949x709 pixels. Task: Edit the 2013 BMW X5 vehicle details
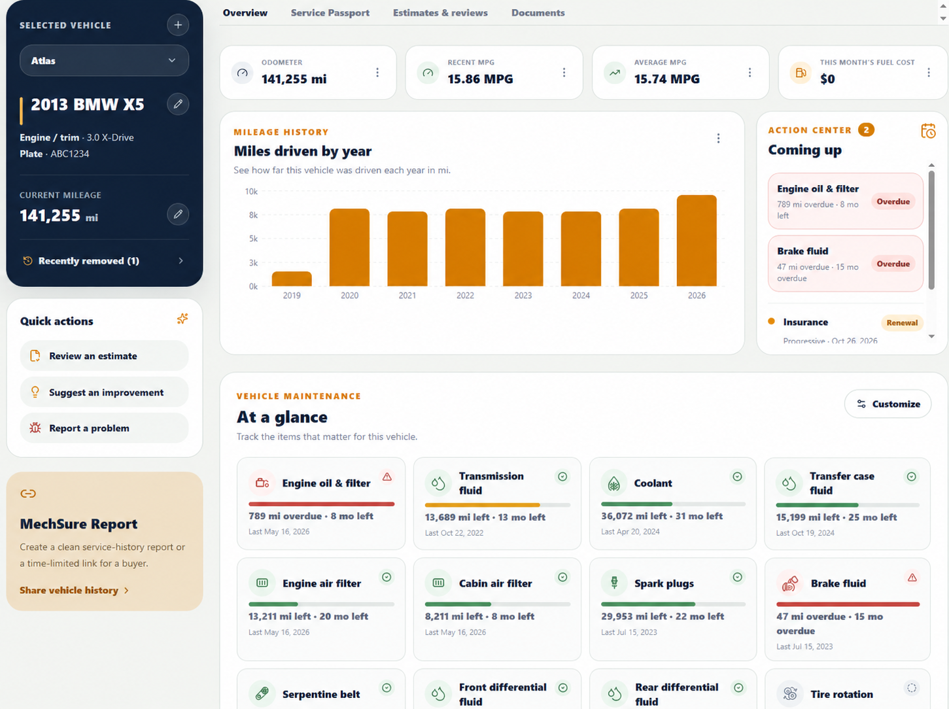pyautogui.click(x=178, y=104)
